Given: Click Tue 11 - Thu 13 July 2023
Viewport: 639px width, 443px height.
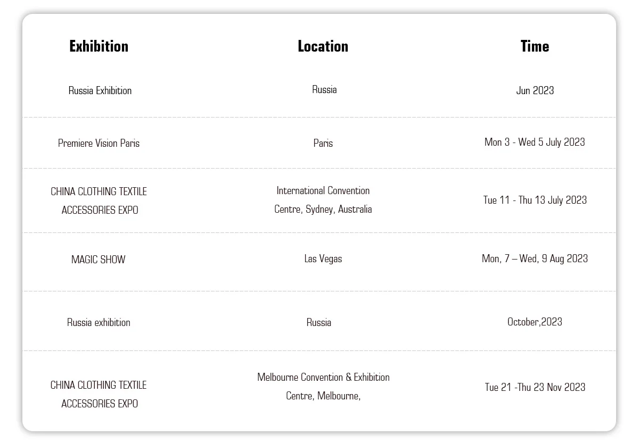Looking at the screenshot, I should pos(535,200).
